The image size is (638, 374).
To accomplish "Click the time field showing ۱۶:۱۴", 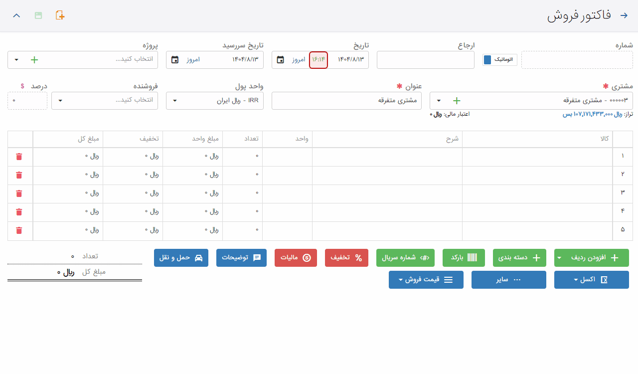I will [x=318, y=60].
